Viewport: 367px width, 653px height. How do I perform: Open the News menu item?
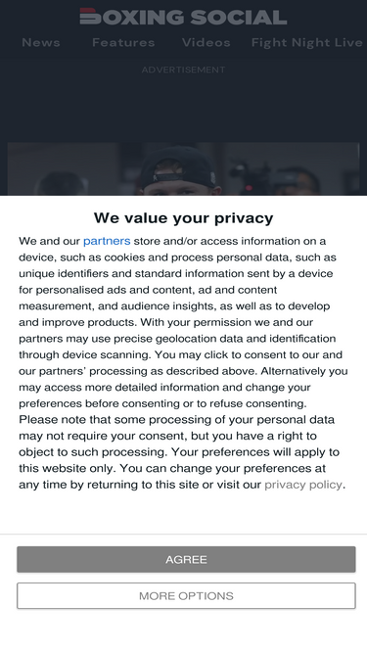(x=41, y=42)
